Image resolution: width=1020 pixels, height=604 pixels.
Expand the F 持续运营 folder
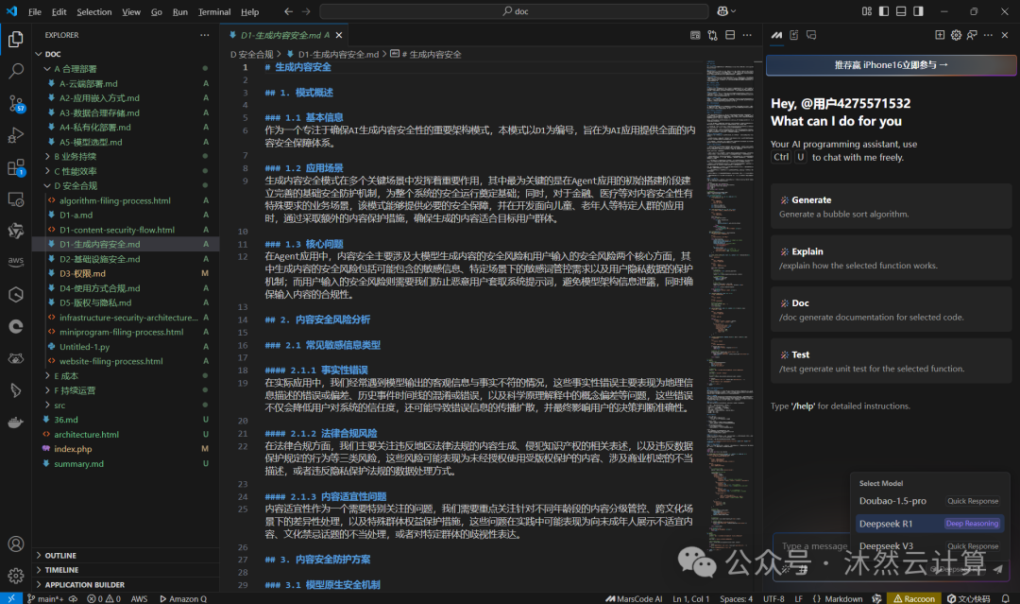(127, 390)
